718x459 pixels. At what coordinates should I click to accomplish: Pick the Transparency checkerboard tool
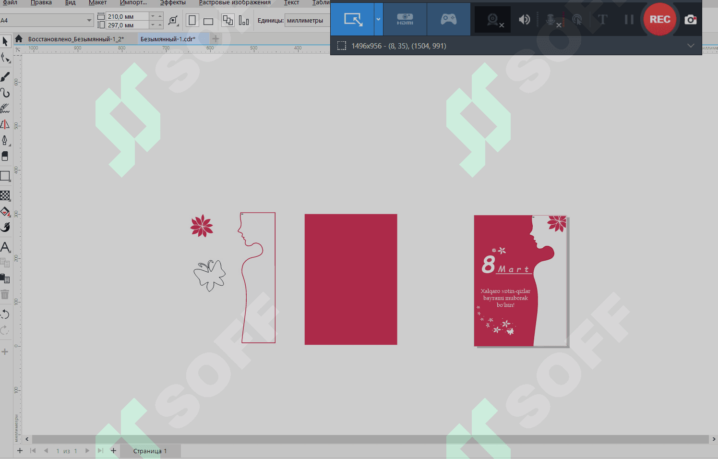point(5,195)
